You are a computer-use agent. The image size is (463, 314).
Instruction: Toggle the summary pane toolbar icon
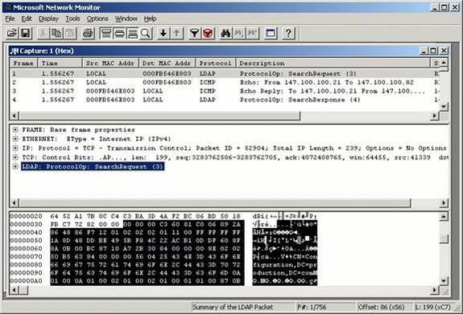point(105,33)
